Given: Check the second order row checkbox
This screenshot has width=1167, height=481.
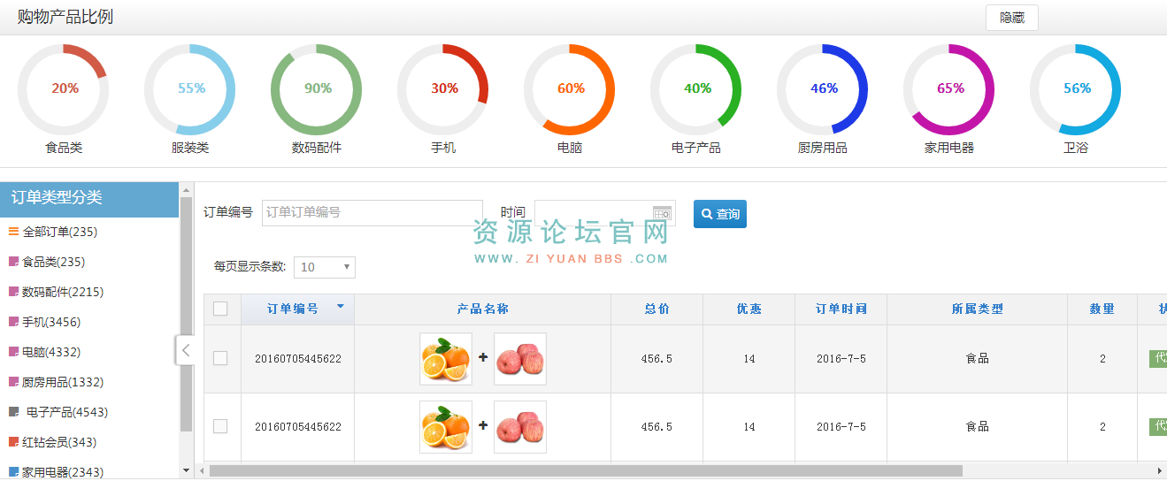Looking at the screenshot, I should click(220, 426).
